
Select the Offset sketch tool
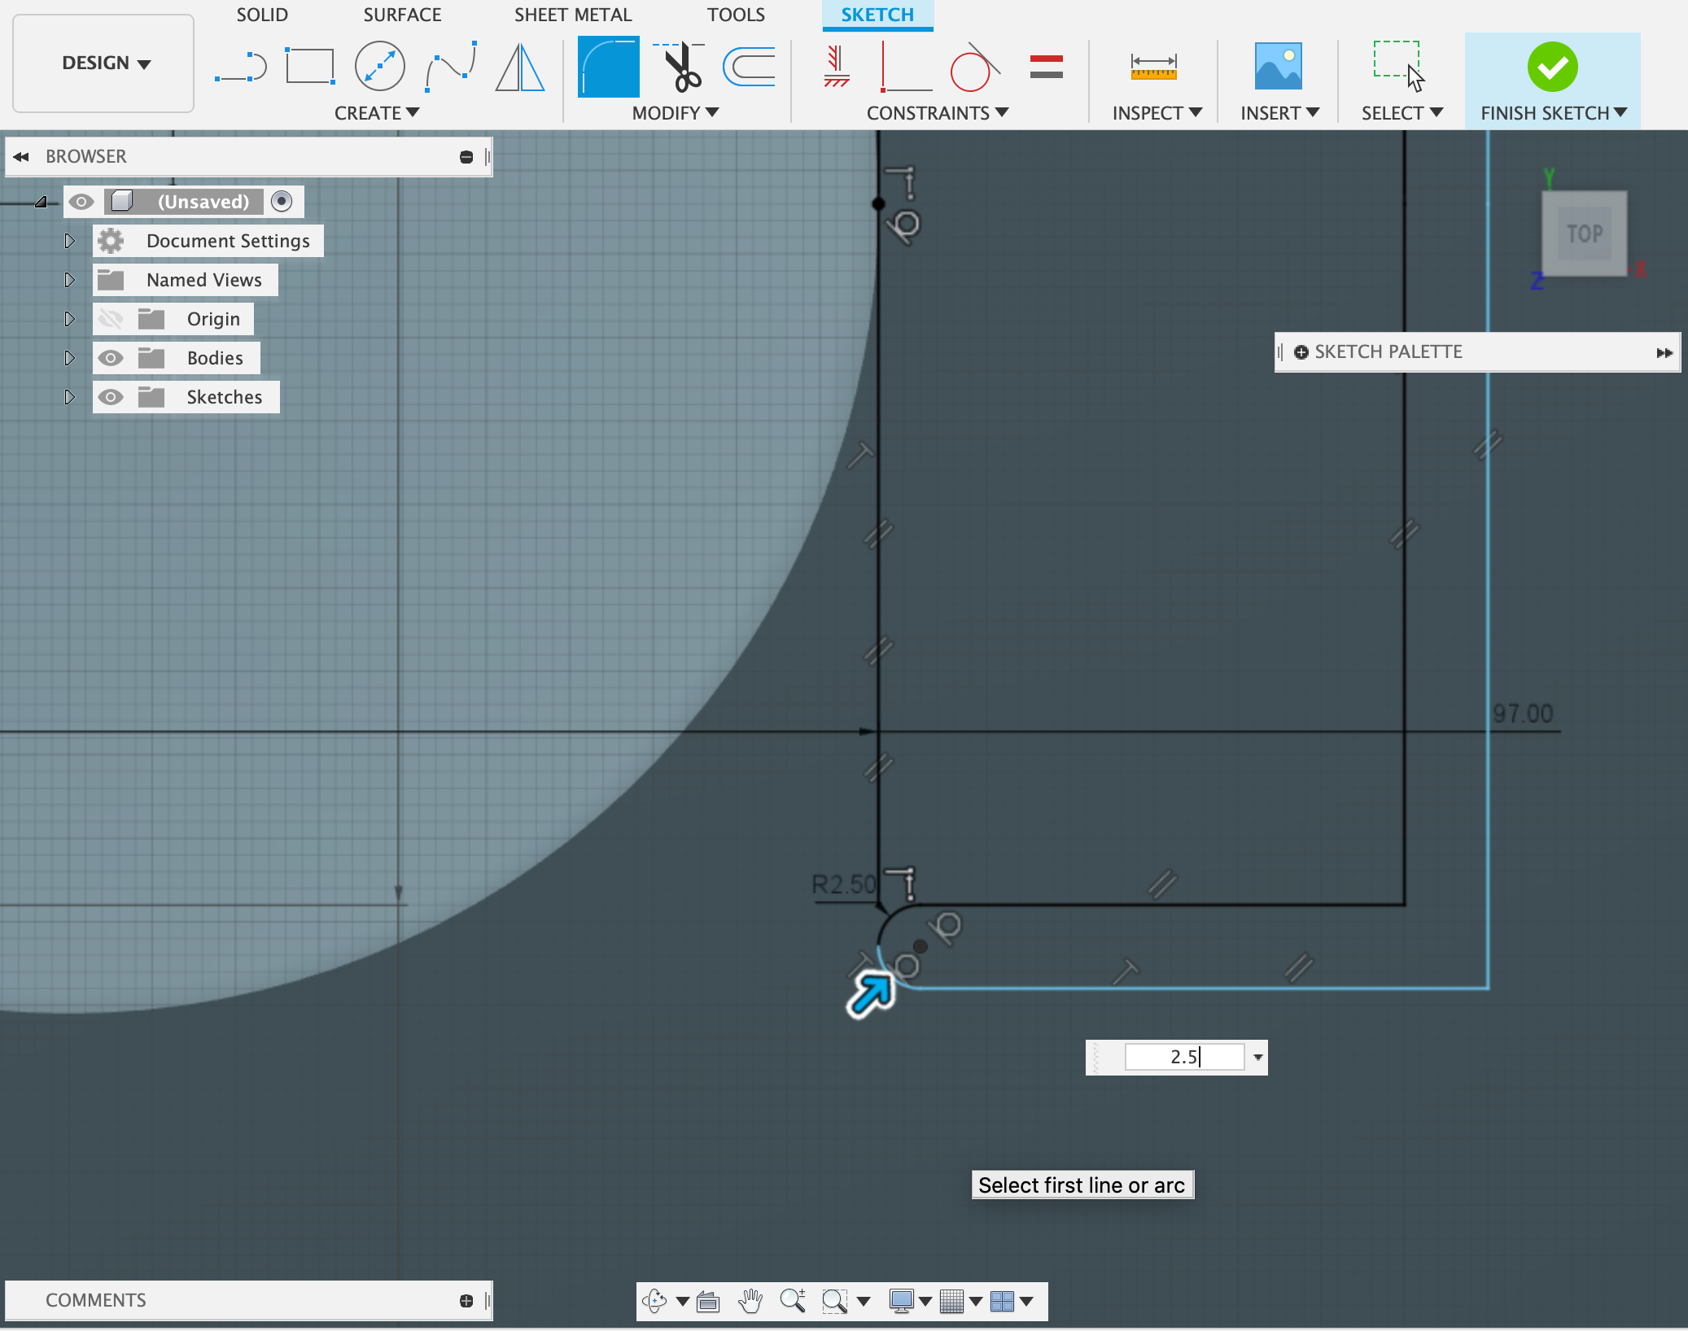pos(748,65)
